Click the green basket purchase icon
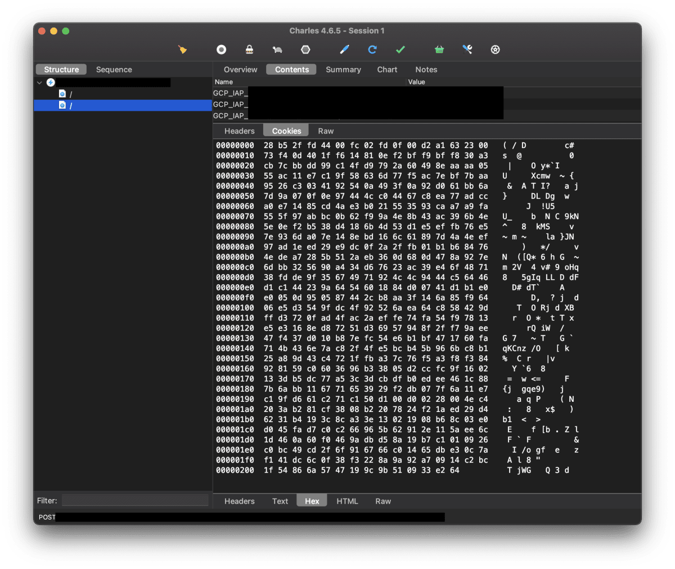 click(x=439, y=50)
